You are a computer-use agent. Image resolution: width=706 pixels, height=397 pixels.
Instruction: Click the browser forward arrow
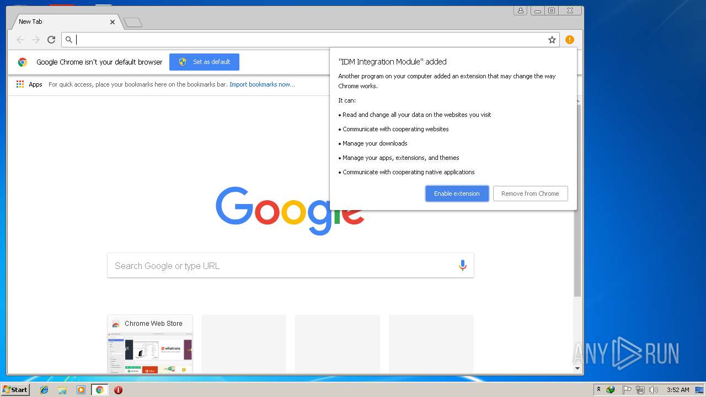[x=36, y=40]
